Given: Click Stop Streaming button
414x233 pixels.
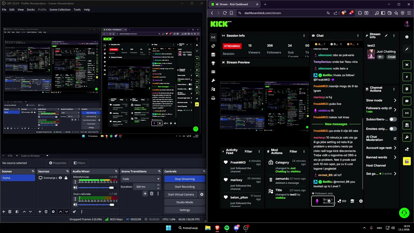Looking at the screenshot, I should click(x=185, y=179).
